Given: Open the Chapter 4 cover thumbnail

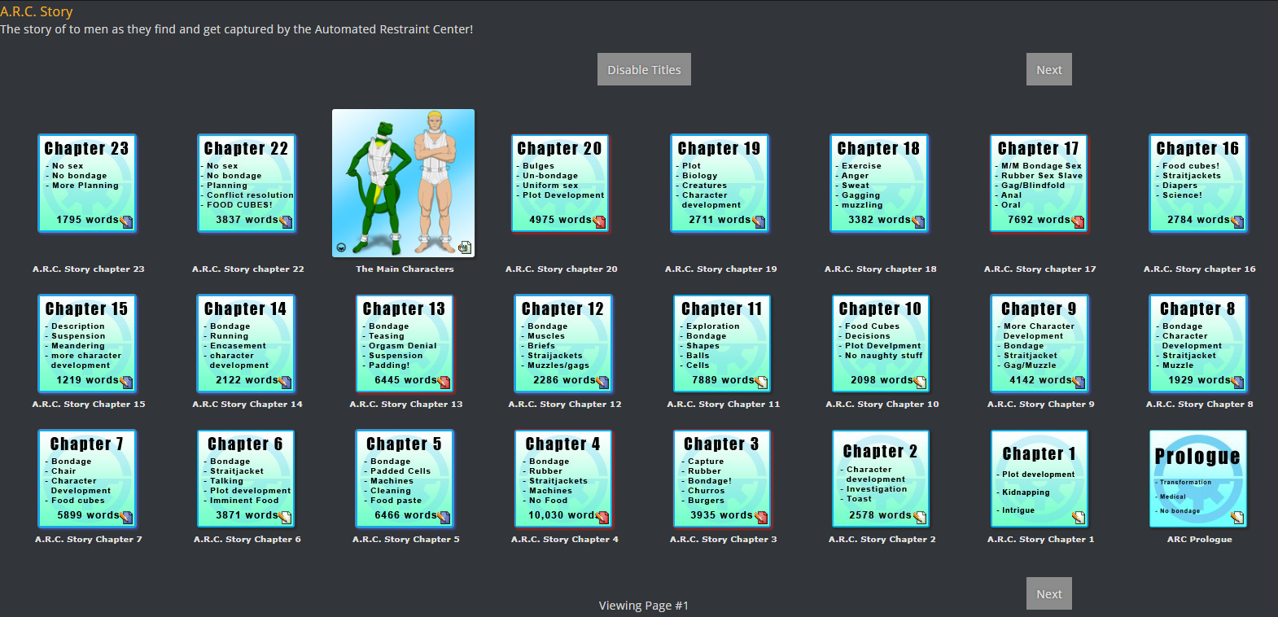Looking at the screenshot, I should pos(563,479).
